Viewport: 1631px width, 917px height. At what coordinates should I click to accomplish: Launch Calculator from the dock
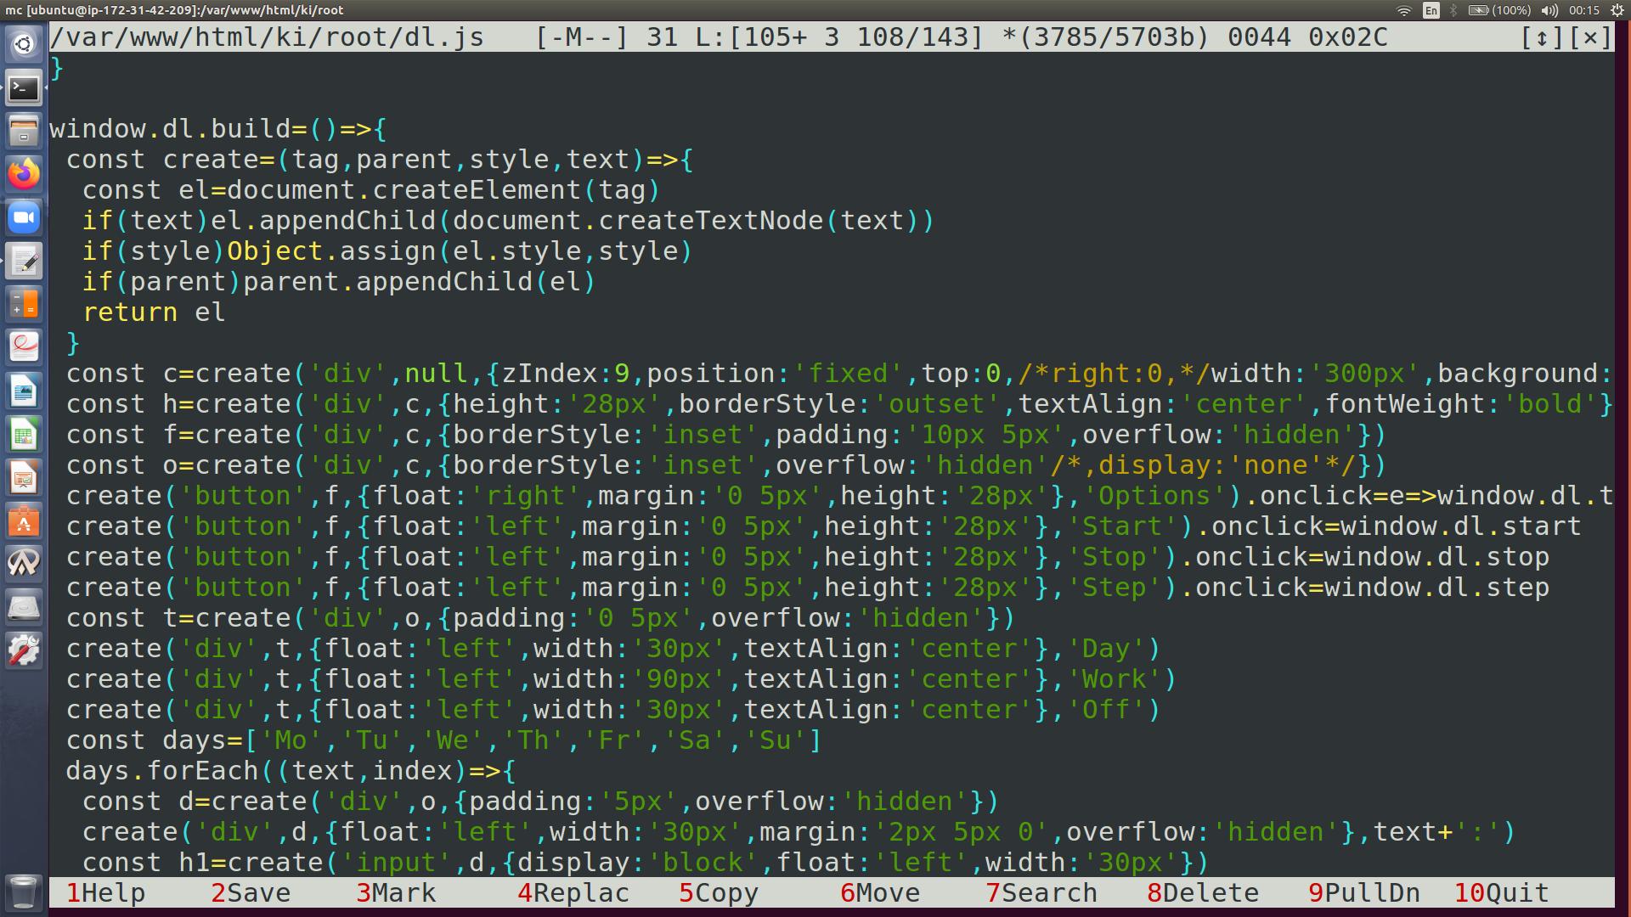pyautogui.click(x=24, y=304)
